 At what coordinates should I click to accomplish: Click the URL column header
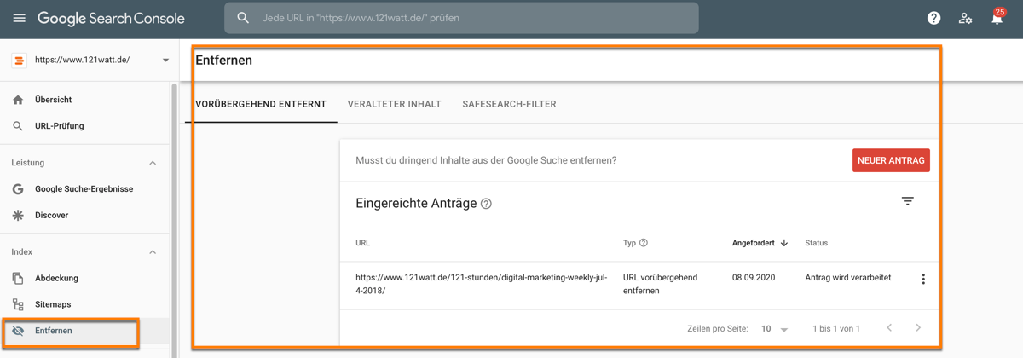tap(363, 243)
